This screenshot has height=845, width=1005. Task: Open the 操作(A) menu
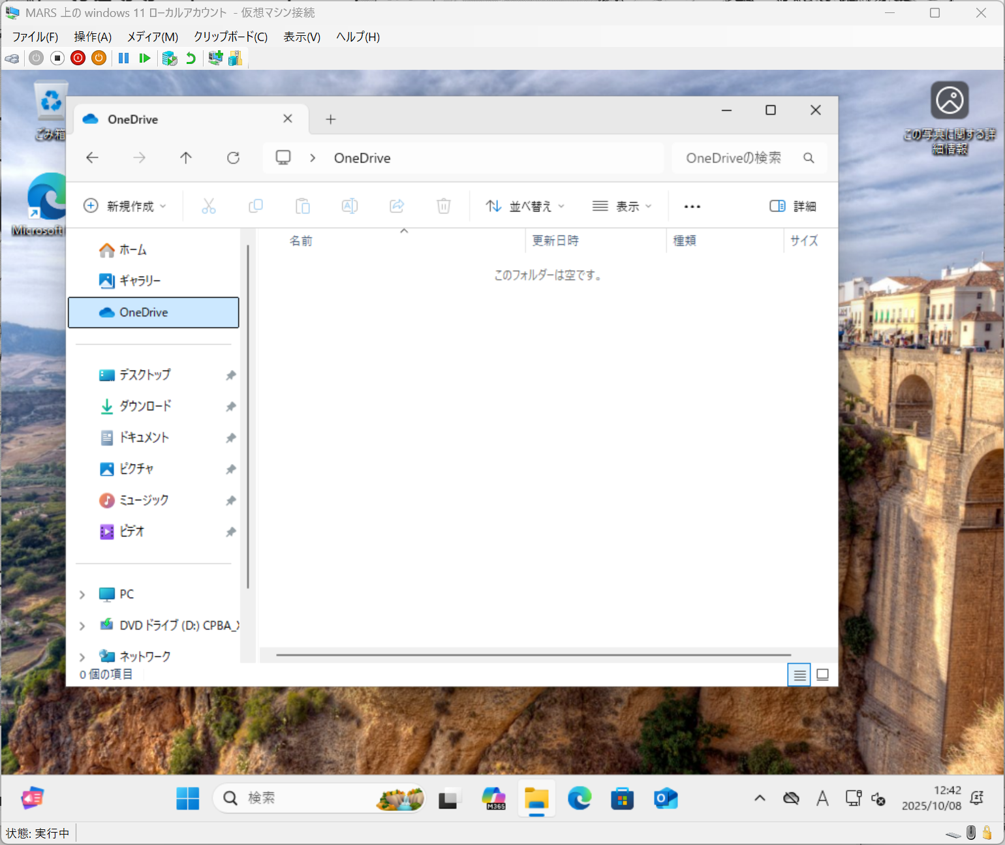[x=93, y=37]
